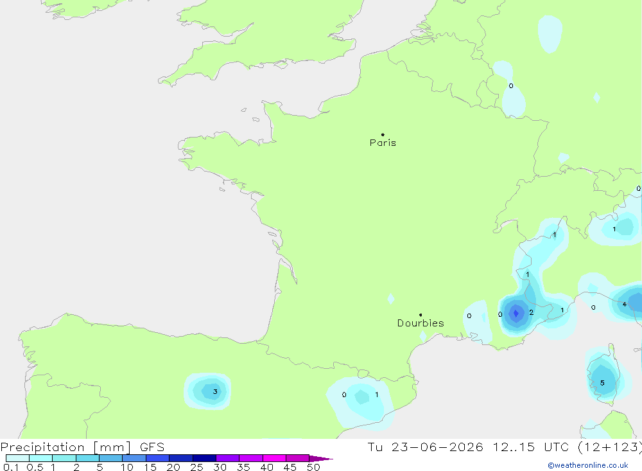Screen dimensions: 642x471
Task: Select the black dot marker above Paris
Action: [x=383, y=134]
